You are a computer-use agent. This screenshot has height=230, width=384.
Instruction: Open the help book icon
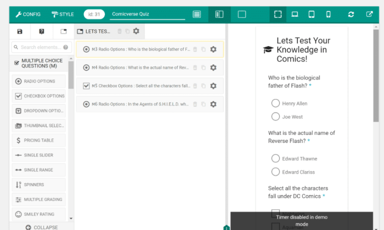tap(41, 31)
